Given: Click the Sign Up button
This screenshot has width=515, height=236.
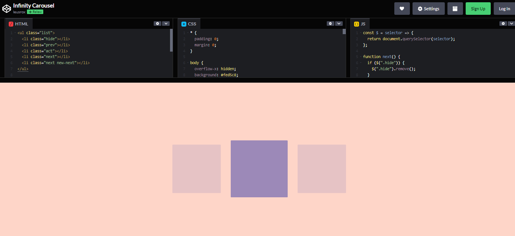Looking at the screenshot, I should pyautogui.click(x=478, y=8).
